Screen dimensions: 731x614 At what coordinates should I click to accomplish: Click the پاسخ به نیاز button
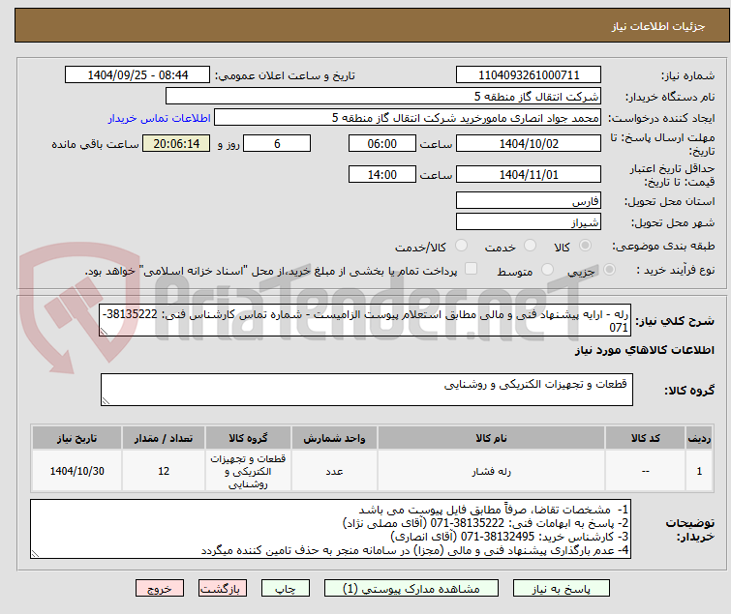click(x=561, y=589)
